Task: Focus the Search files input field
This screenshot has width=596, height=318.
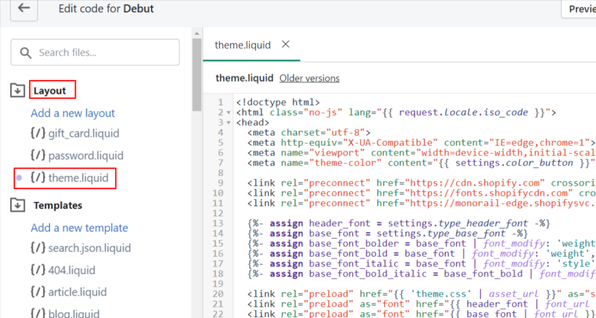Action: [95, 52]
